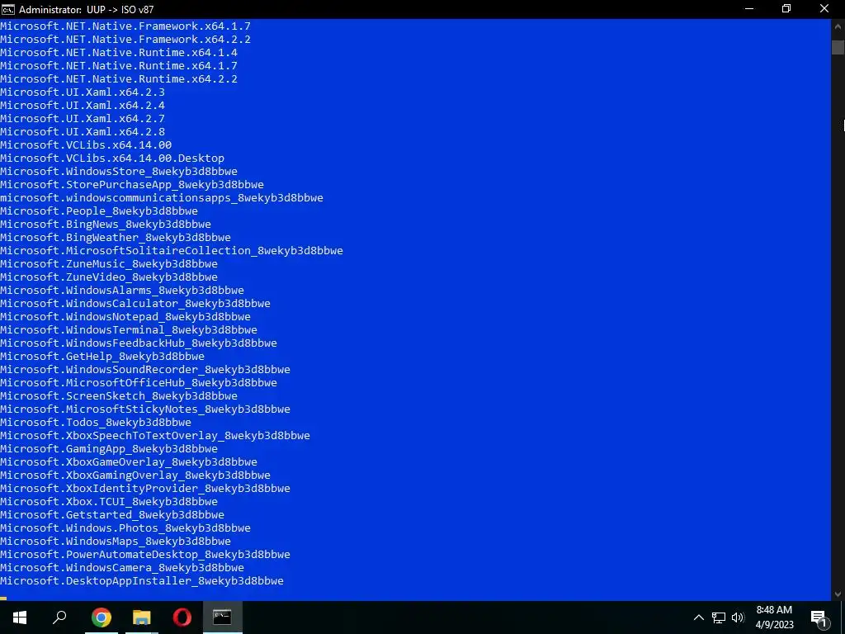
Task: Click the Microsoft.WindowsFeedbackHub line
Action: click(139, 343)
